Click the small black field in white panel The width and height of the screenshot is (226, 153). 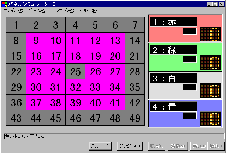pos(189,88)
